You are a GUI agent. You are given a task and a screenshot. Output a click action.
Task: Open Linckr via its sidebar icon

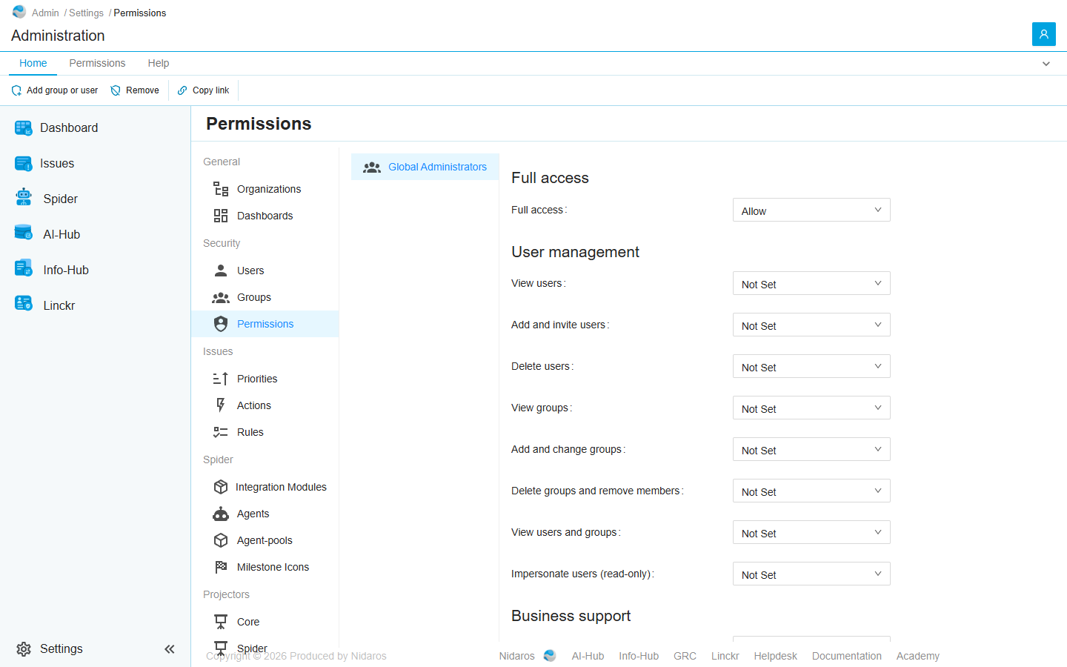point(24,304)
